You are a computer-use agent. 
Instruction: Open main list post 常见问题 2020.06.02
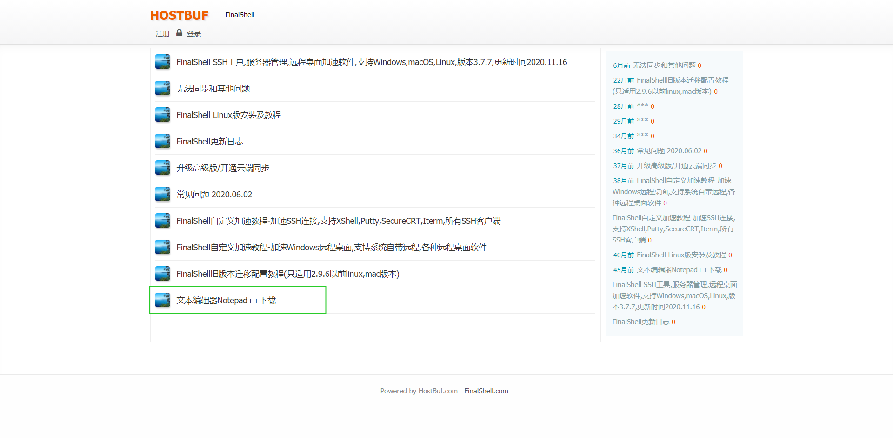tap(214, 195)
